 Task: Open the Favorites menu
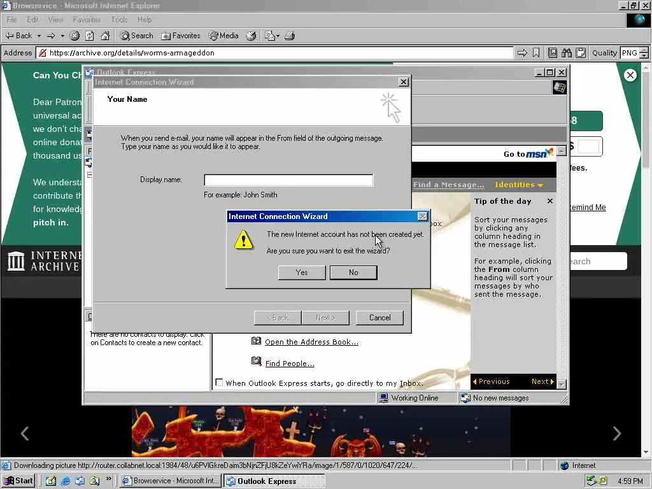coord(87,20)
